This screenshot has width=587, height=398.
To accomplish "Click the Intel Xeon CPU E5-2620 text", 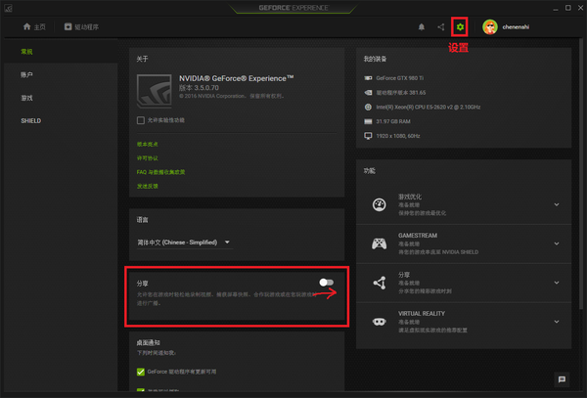I will (429, 107).
